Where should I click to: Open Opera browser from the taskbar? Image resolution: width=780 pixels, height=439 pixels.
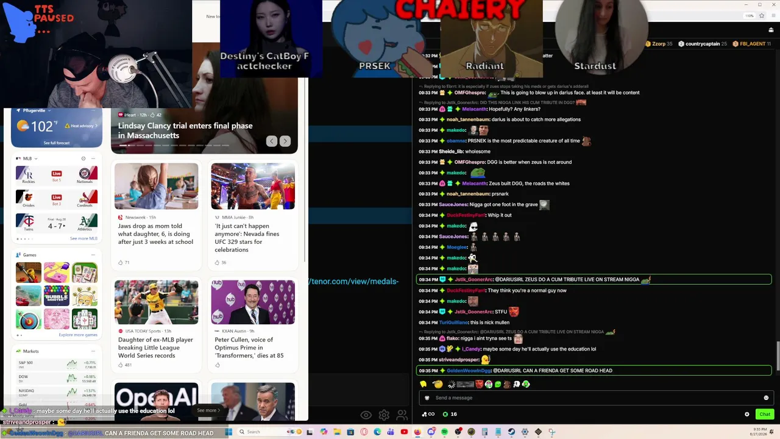click(x=364, y=432)
